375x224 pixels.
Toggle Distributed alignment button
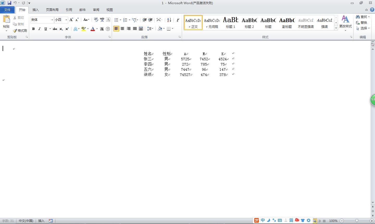[x=141, y=29]
